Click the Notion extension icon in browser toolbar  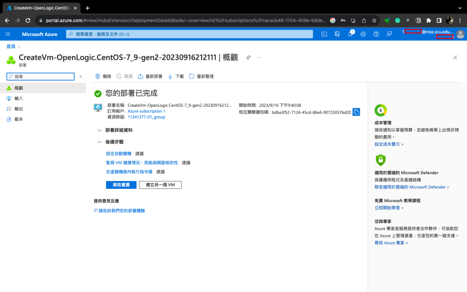pyautogui.click(x=418, y=21)
